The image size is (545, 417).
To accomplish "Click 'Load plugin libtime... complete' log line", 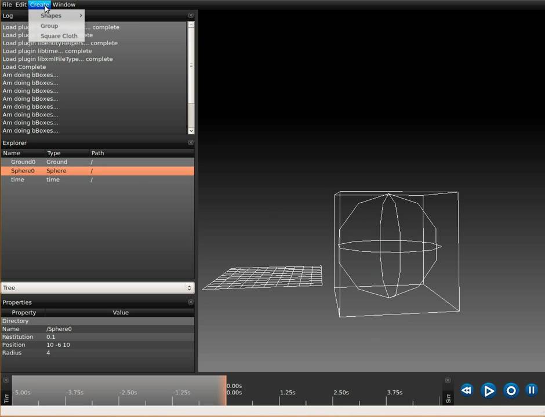I will pyautogui.click(x=47, y=51).
